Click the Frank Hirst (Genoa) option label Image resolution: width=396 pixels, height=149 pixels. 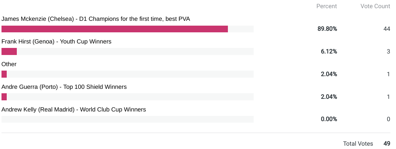[x=56, y=42]
